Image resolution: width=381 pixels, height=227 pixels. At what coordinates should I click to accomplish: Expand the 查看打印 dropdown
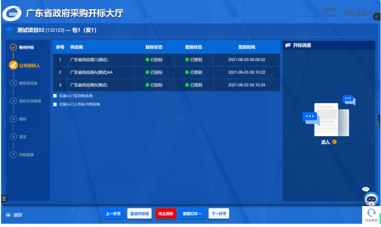click(192, 214)
